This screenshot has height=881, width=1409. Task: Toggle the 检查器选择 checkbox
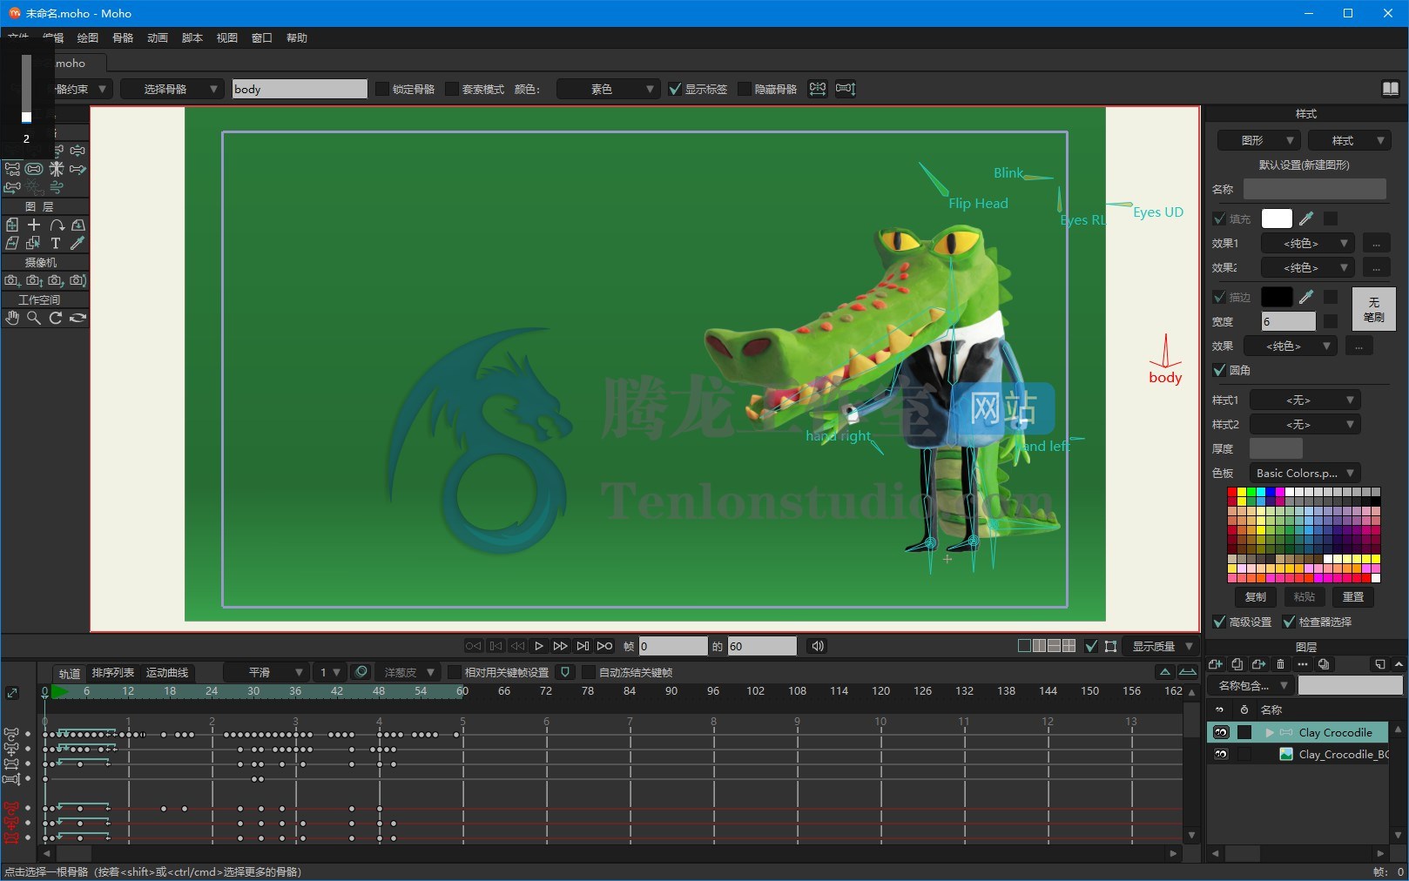click(x=1289, y=622)
